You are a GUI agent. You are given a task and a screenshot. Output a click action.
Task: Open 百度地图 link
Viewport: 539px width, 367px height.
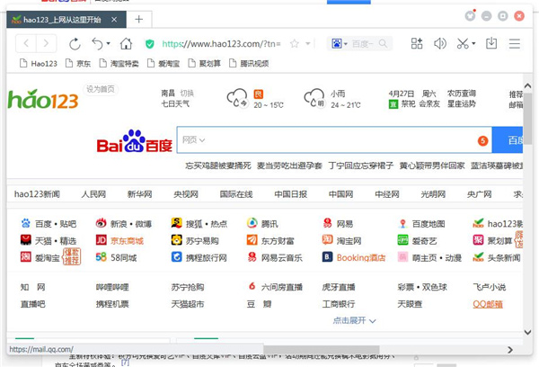point(422,224)
